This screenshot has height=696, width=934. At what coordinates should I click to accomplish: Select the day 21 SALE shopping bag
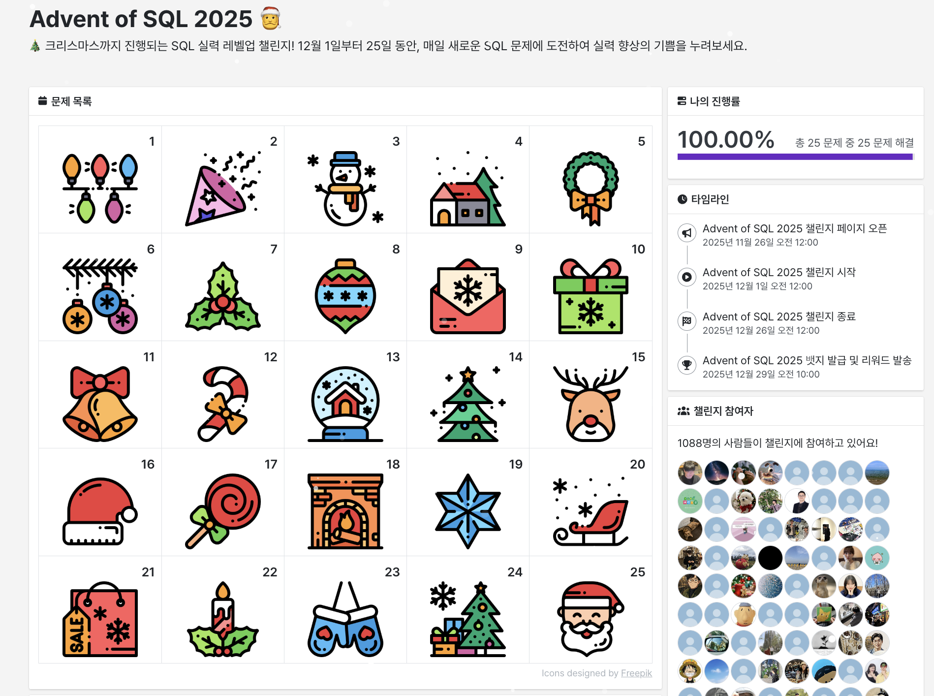coord(100,619)
